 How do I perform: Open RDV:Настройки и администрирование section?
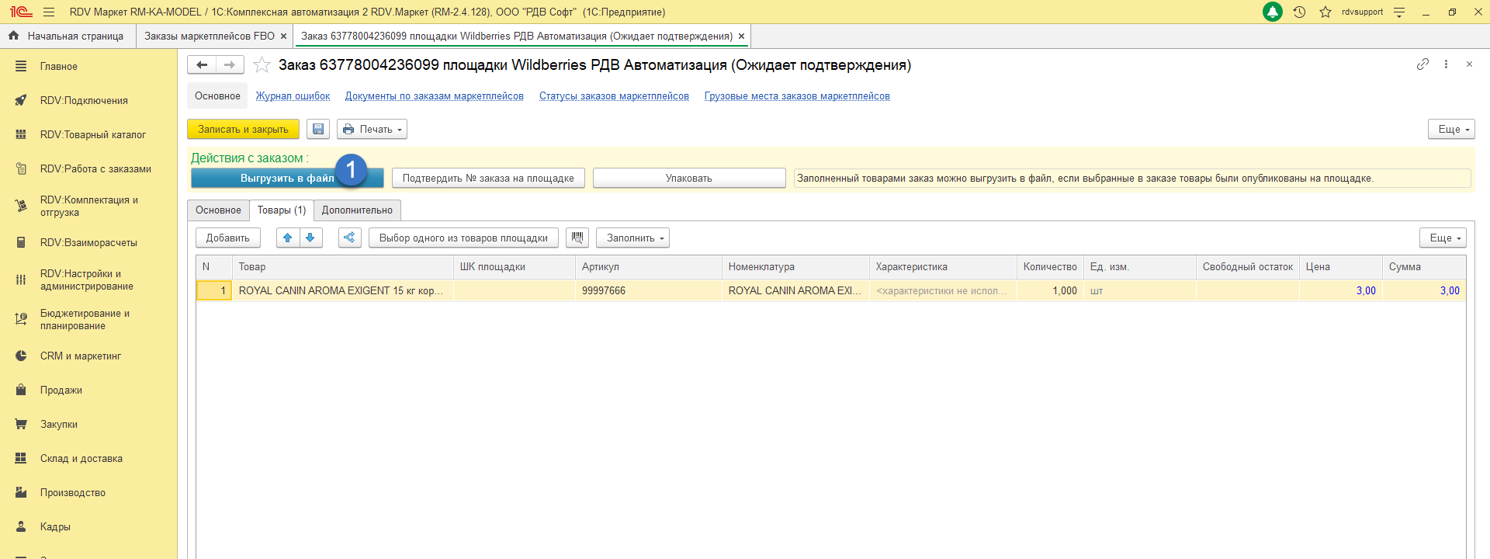(88, 280)
